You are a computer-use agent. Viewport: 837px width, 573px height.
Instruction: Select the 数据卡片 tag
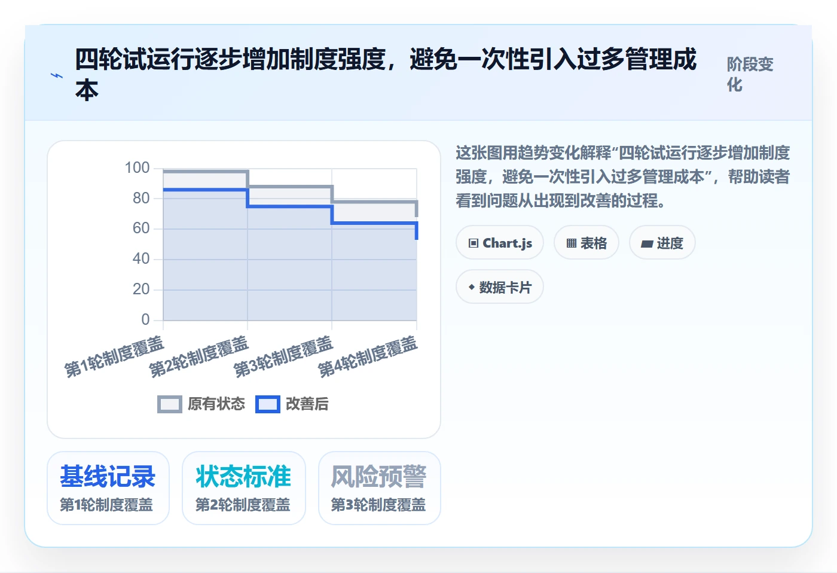(x=500, y=287)
